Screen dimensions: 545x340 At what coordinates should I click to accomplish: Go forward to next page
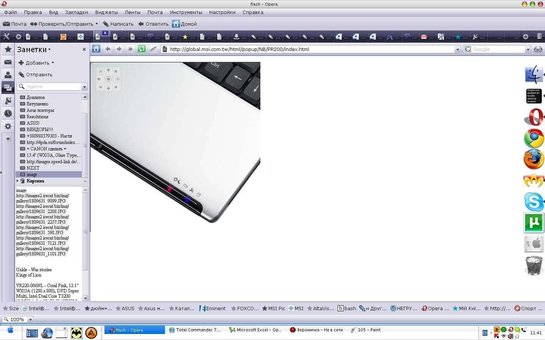coord(119,49)
